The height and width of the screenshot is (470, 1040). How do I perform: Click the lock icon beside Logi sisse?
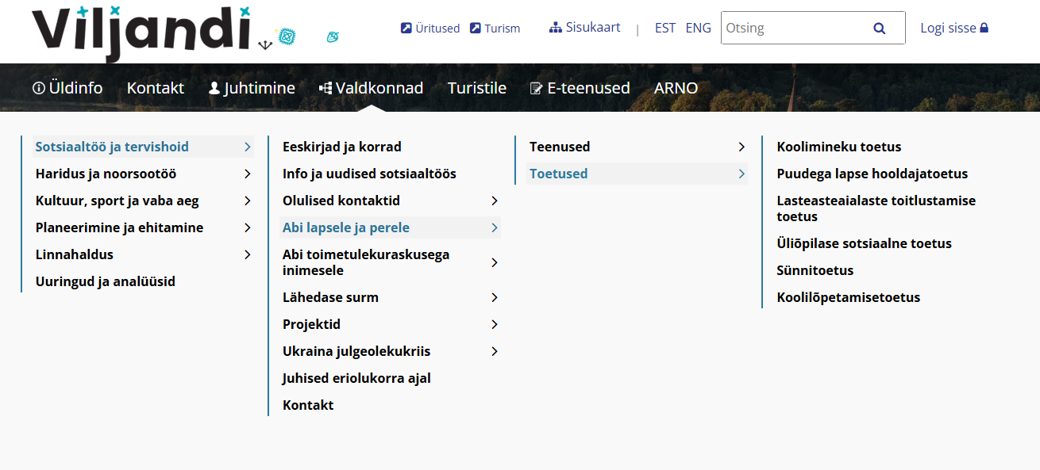984,28
